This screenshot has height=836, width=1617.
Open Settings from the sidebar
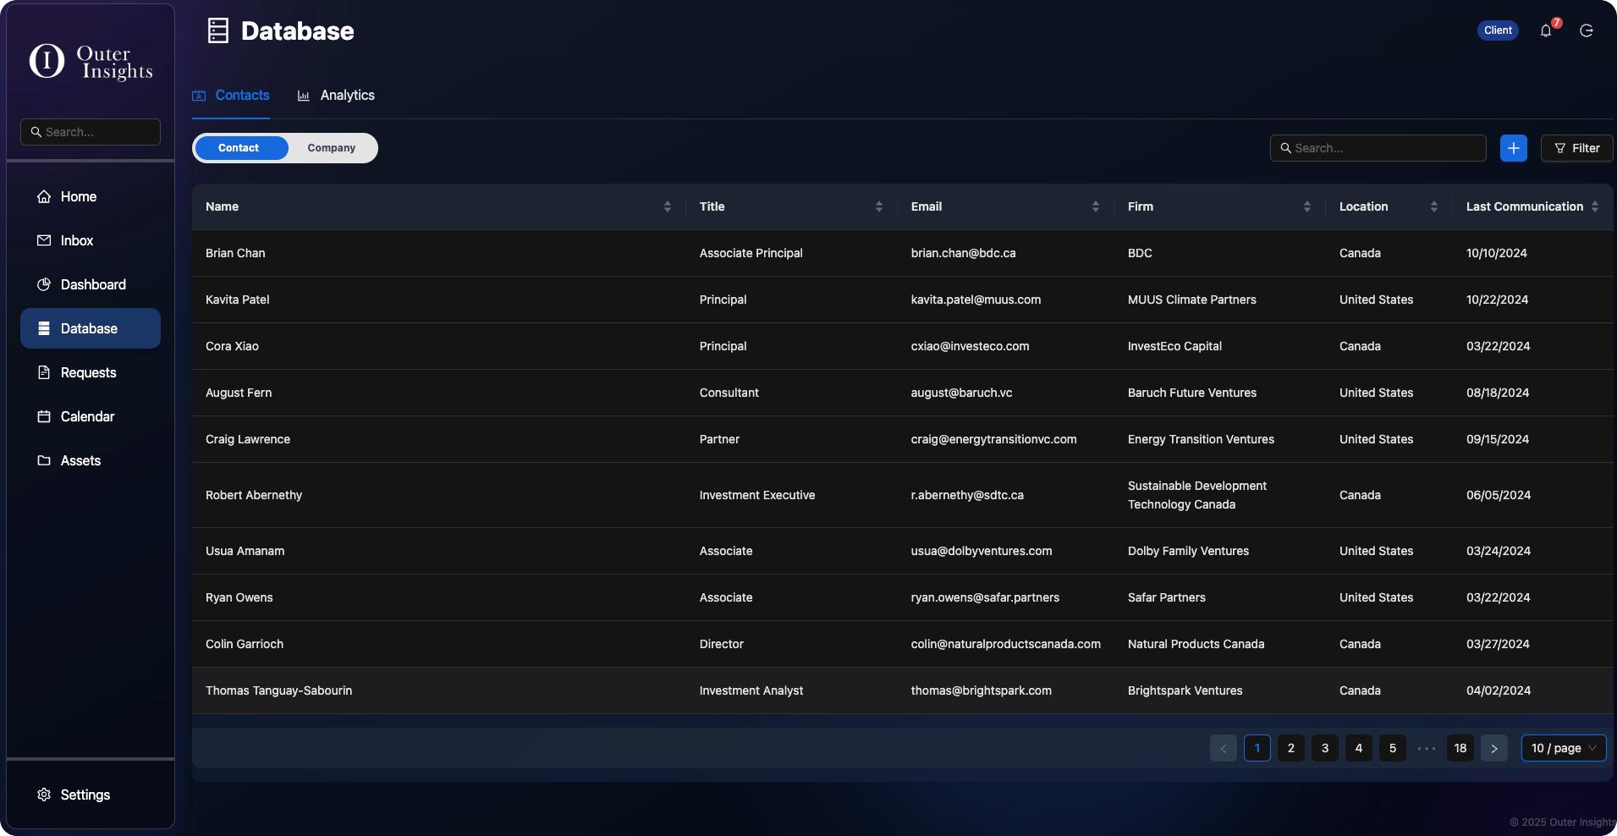coord(85,795)
